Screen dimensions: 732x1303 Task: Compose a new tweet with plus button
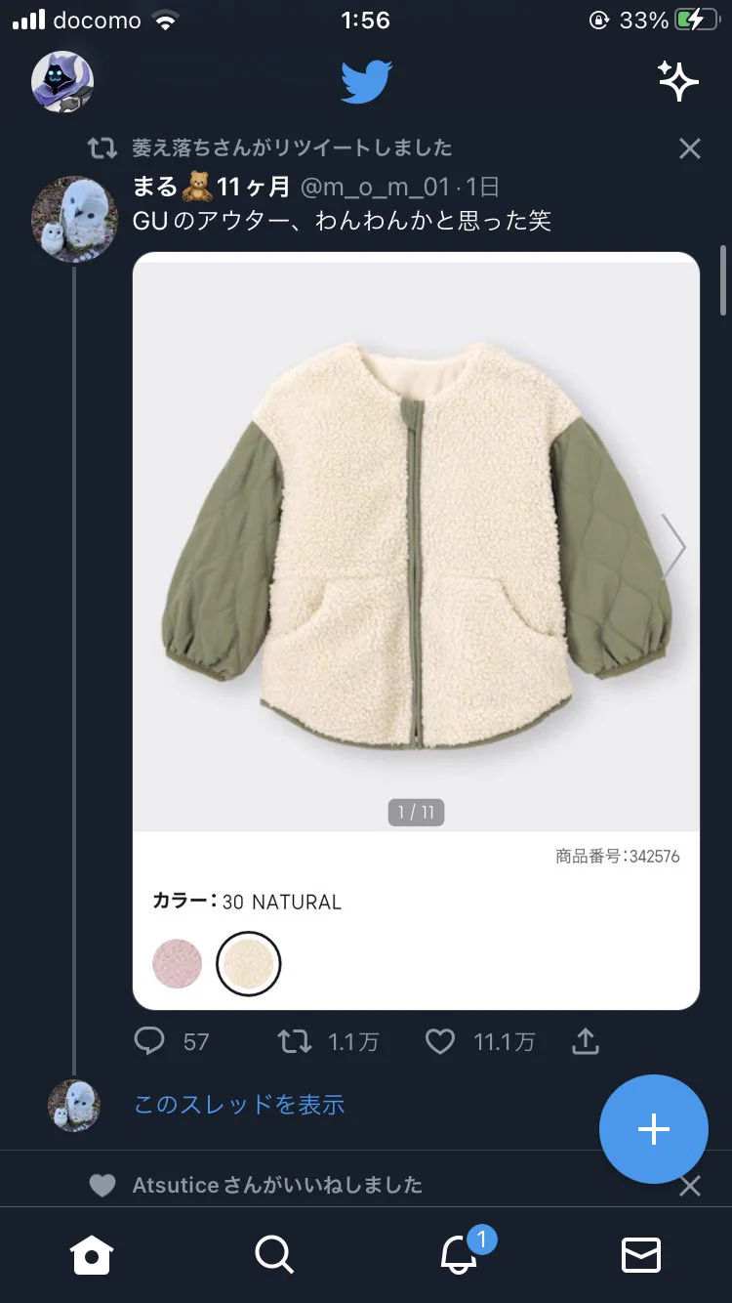click(x=653, y=1129)
